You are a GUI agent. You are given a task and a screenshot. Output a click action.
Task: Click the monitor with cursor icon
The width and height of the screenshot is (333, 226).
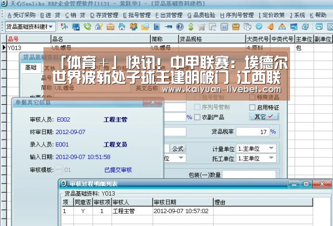[x=294, y=27]
